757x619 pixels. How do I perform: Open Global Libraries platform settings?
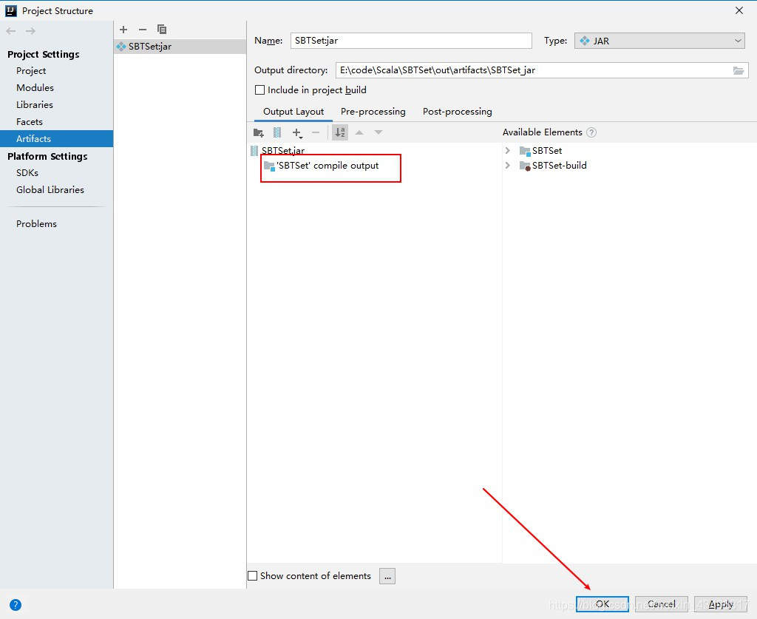pos(50,190)
